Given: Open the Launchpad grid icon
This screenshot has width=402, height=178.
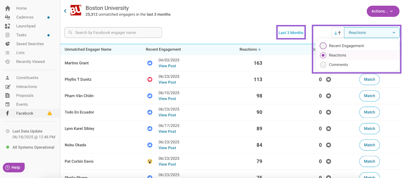Looking at the screenshot, I should [x=8, y=26].
